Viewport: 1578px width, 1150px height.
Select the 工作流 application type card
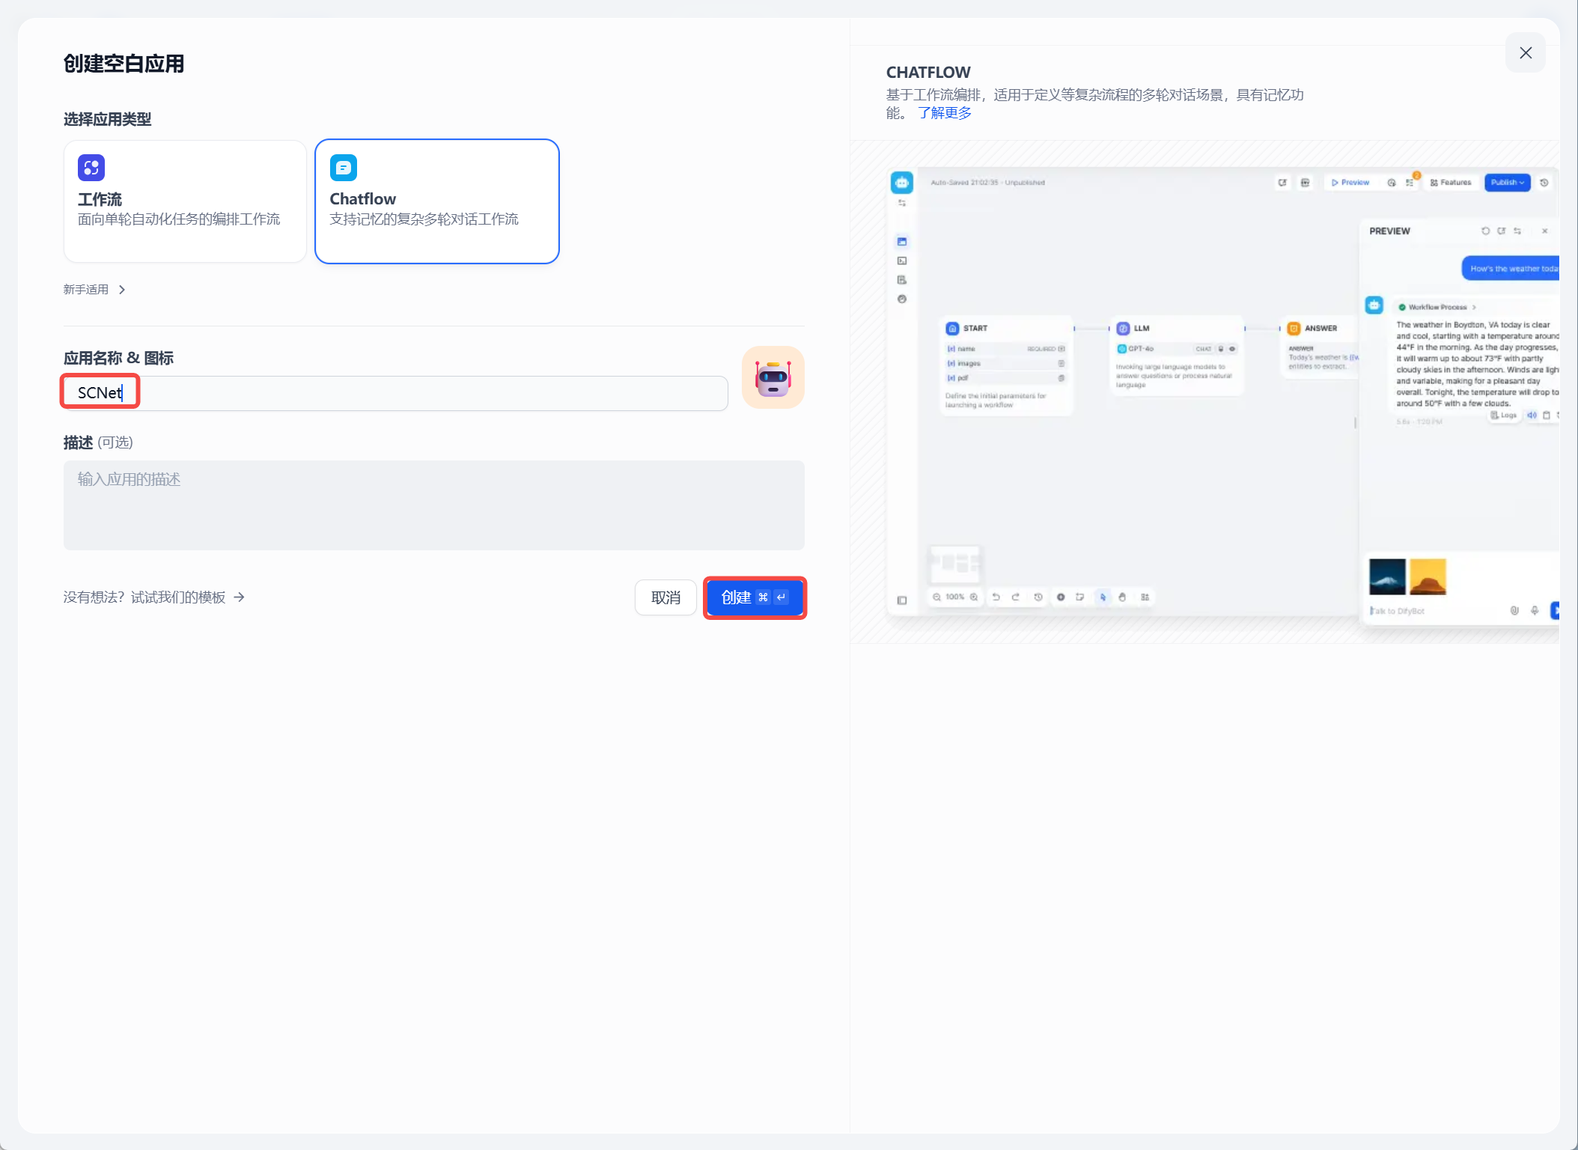(x=185, y=201)
